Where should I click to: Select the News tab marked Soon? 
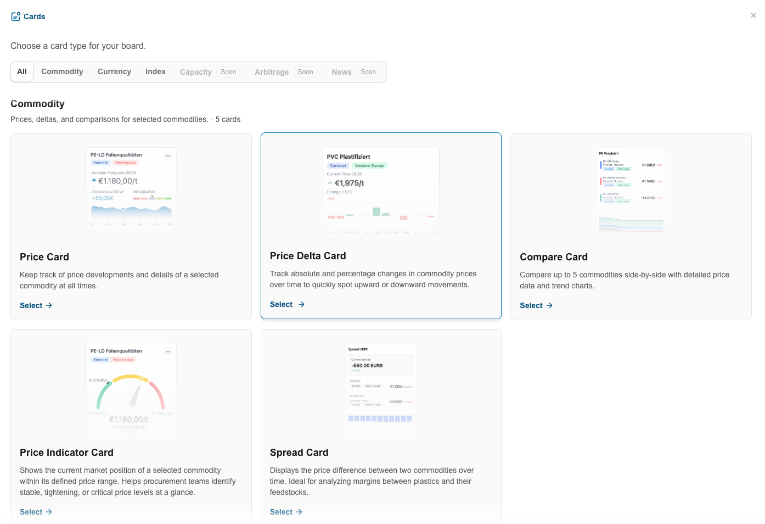(x=356, y=72)
